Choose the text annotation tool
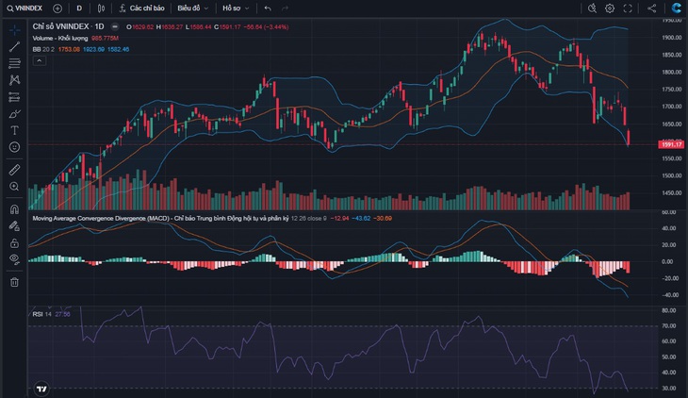Image resolution: width=688 pixels, height=398 pixels. [14, 130]
